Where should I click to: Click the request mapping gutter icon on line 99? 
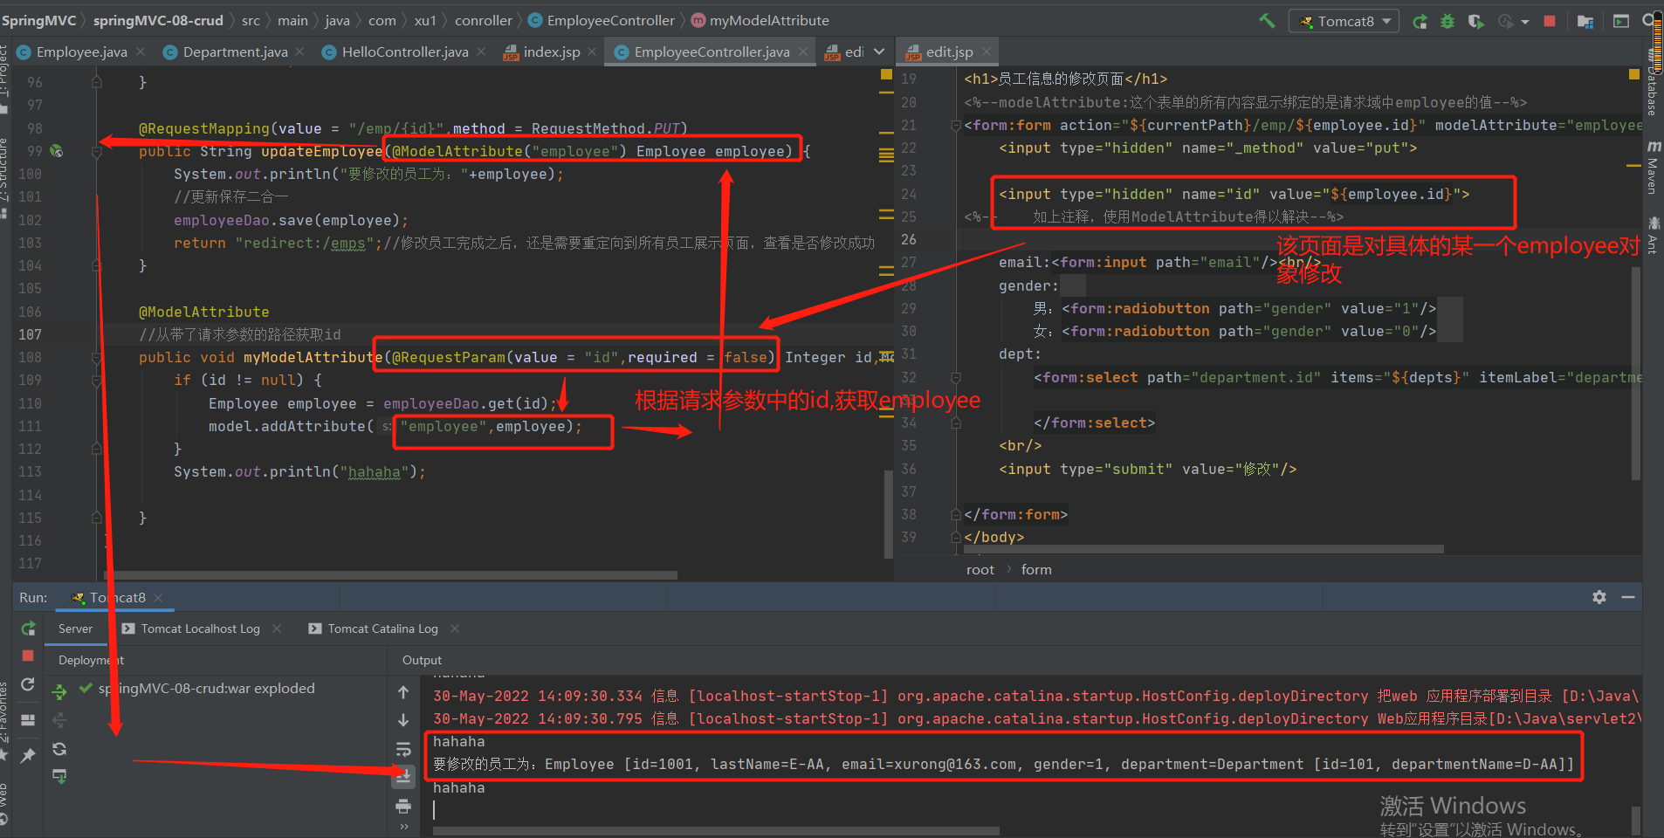pyautogui.click(x=57, y=151)
